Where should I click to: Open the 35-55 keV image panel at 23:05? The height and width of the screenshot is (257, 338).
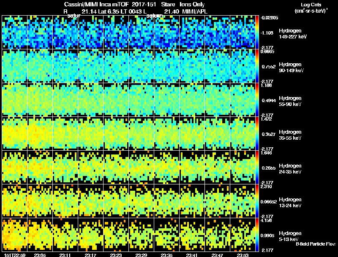click(40, 134)
